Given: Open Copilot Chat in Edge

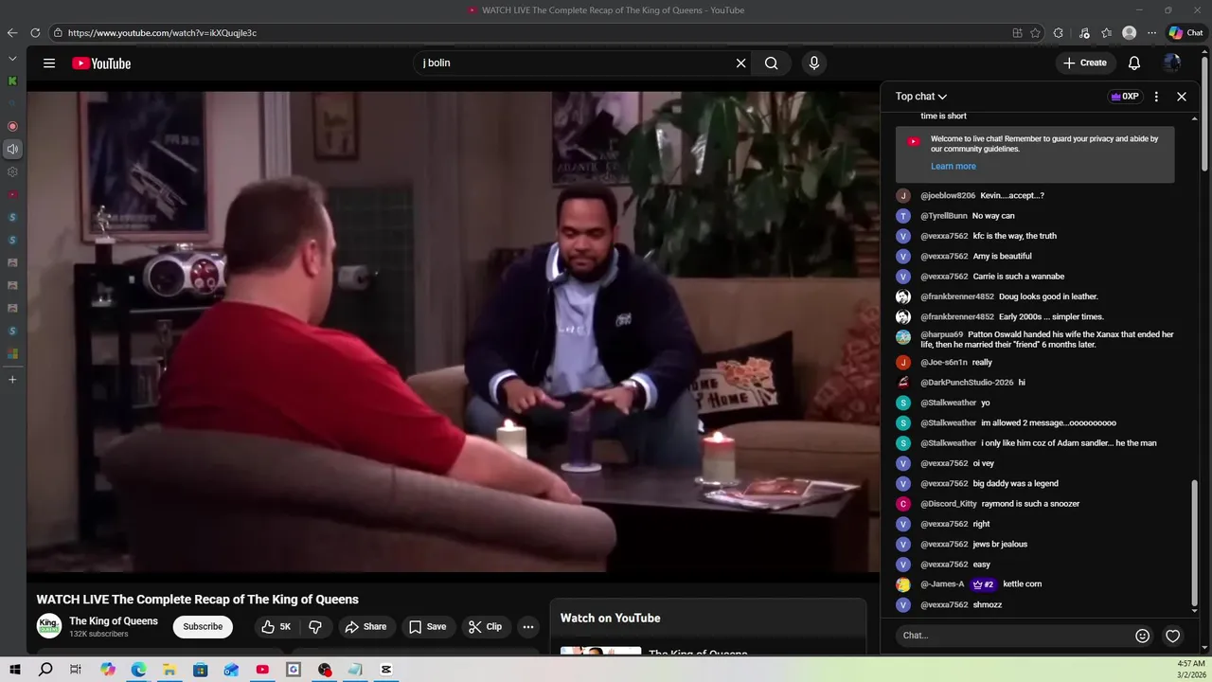Looking at the screenshot, I should click(x=1185, y=33).
